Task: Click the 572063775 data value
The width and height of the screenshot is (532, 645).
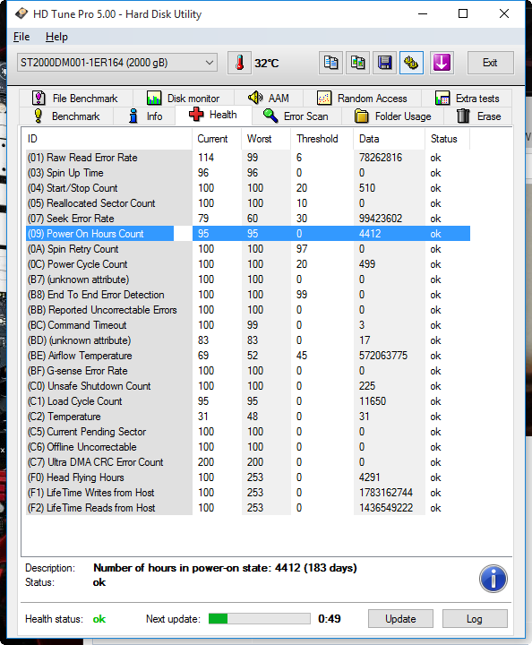Action: pos(383,356)
